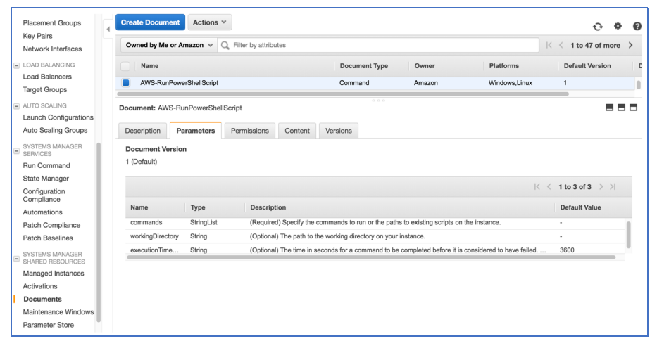Select the Parameters tab

tap(195, 131)
